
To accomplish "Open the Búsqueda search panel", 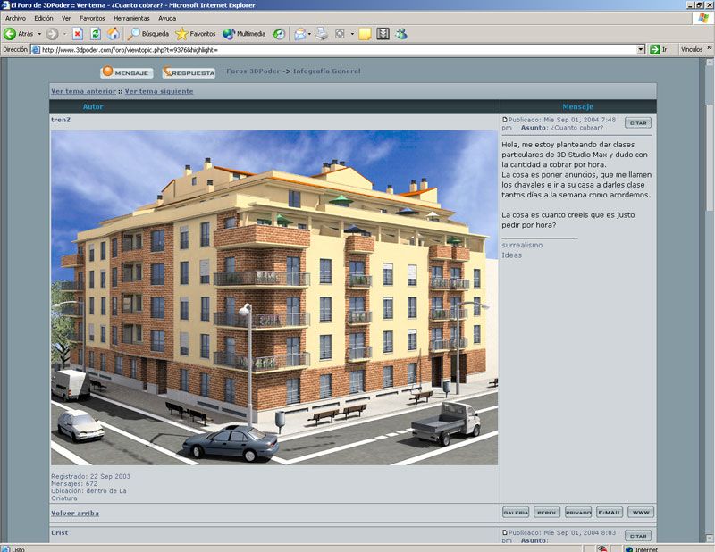I will [148, 34].
